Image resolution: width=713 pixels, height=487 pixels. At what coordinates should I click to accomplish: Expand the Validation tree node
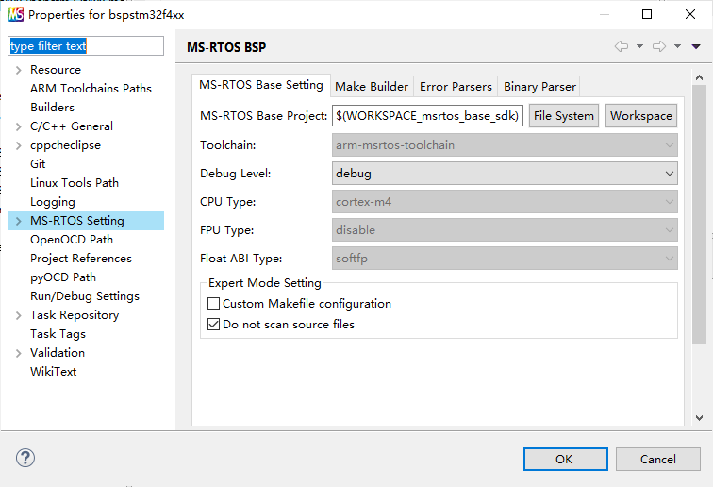coord(18,353)
